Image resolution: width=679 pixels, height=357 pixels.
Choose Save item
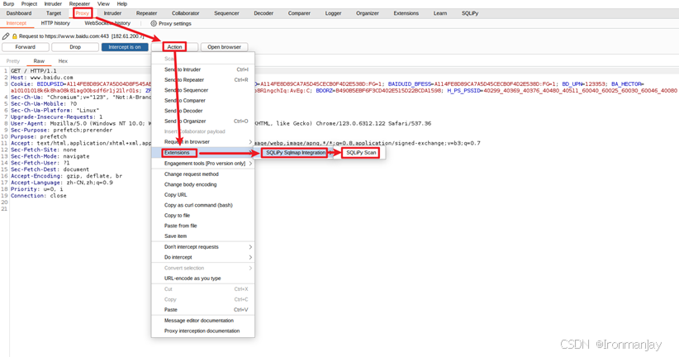click(202, 236)
